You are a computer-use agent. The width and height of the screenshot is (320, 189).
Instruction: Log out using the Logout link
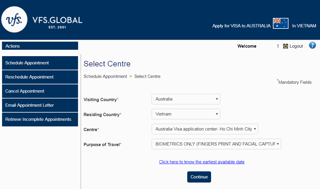click(296, 46)
